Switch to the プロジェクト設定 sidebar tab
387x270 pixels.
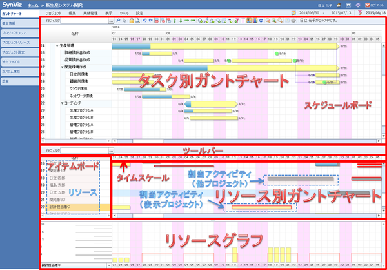[19, 52]
